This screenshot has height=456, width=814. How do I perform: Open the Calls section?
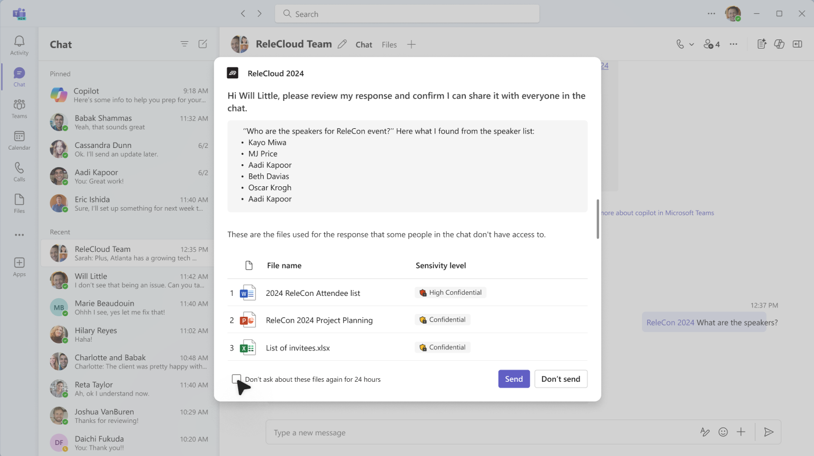coord(19,172)
